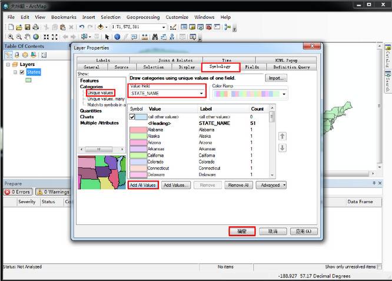Uncheck the all other values symbol checkbox

point(132,117)
